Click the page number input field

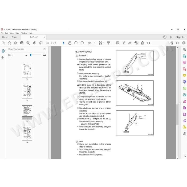click(x=48, y=43)
